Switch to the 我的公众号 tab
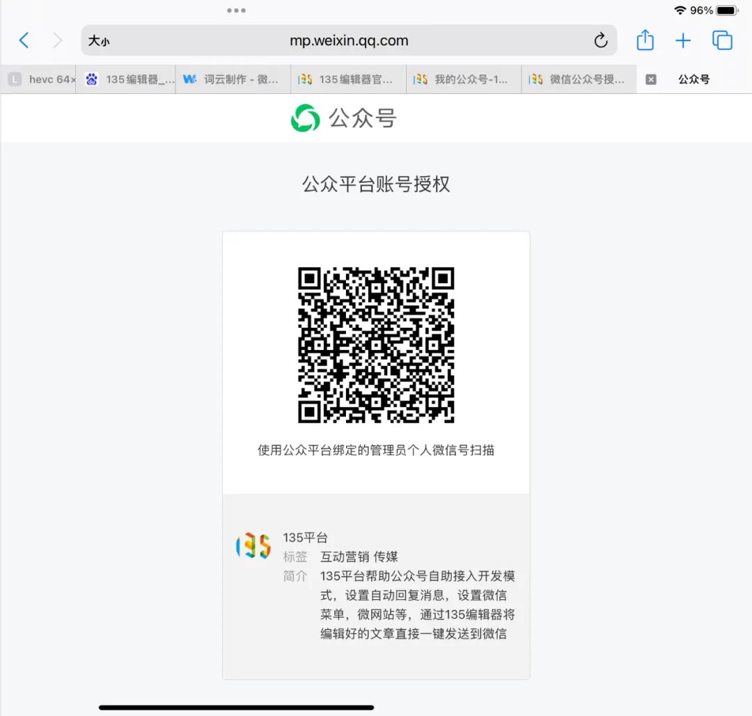 tap(464, 79)
